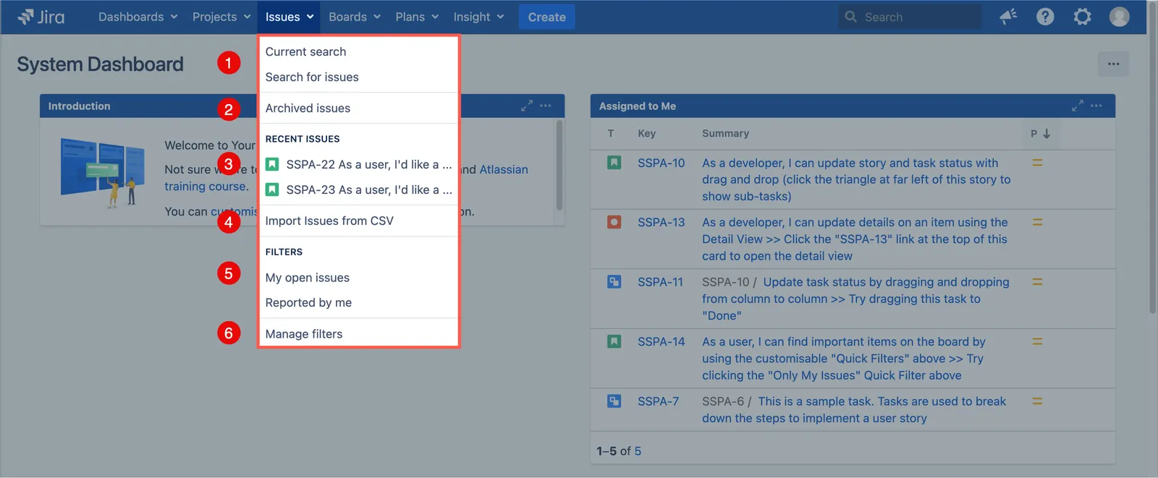Open the Plans dropdown
The image size is (1158, 478).
[x=417, y=17]
